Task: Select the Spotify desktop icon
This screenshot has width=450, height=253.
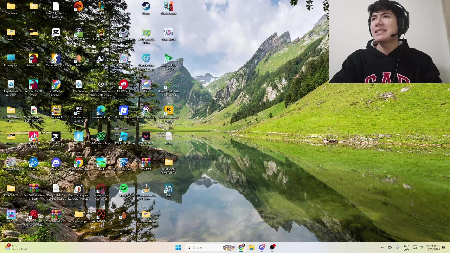Action: pyautogui.click(x=123, y=190)
